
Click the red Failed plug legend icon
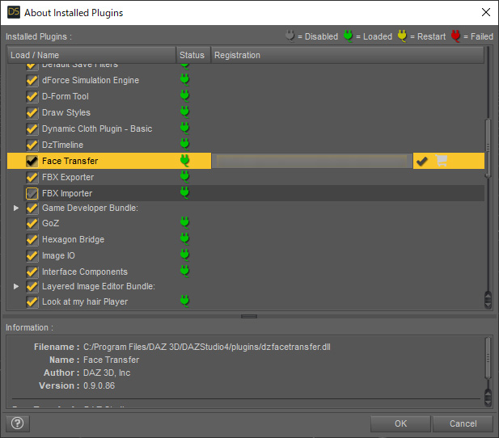tap(455, 36)
